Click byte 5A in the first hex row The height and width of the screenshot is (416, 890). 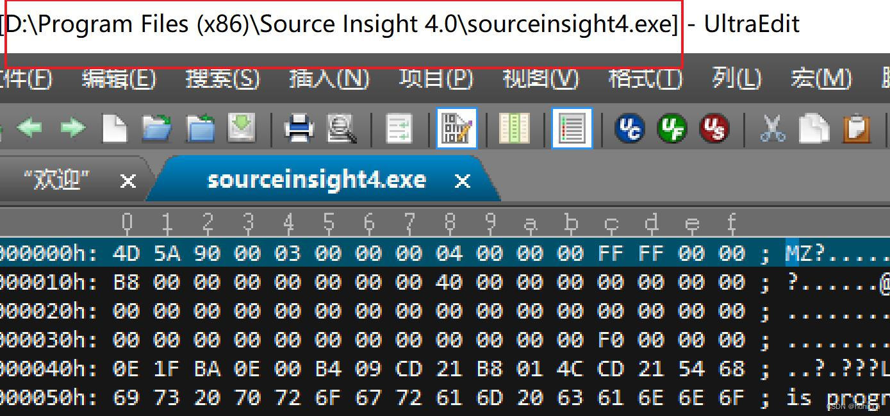(166, 253)
